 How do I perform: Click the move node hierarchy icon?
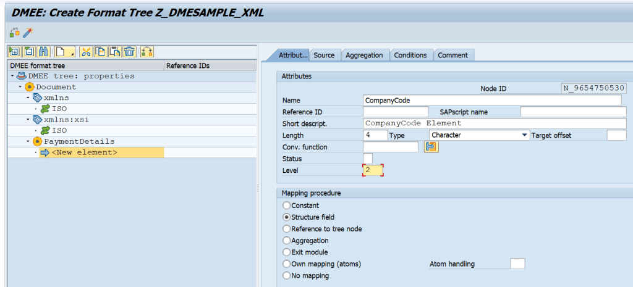click(x=147, y=52)
